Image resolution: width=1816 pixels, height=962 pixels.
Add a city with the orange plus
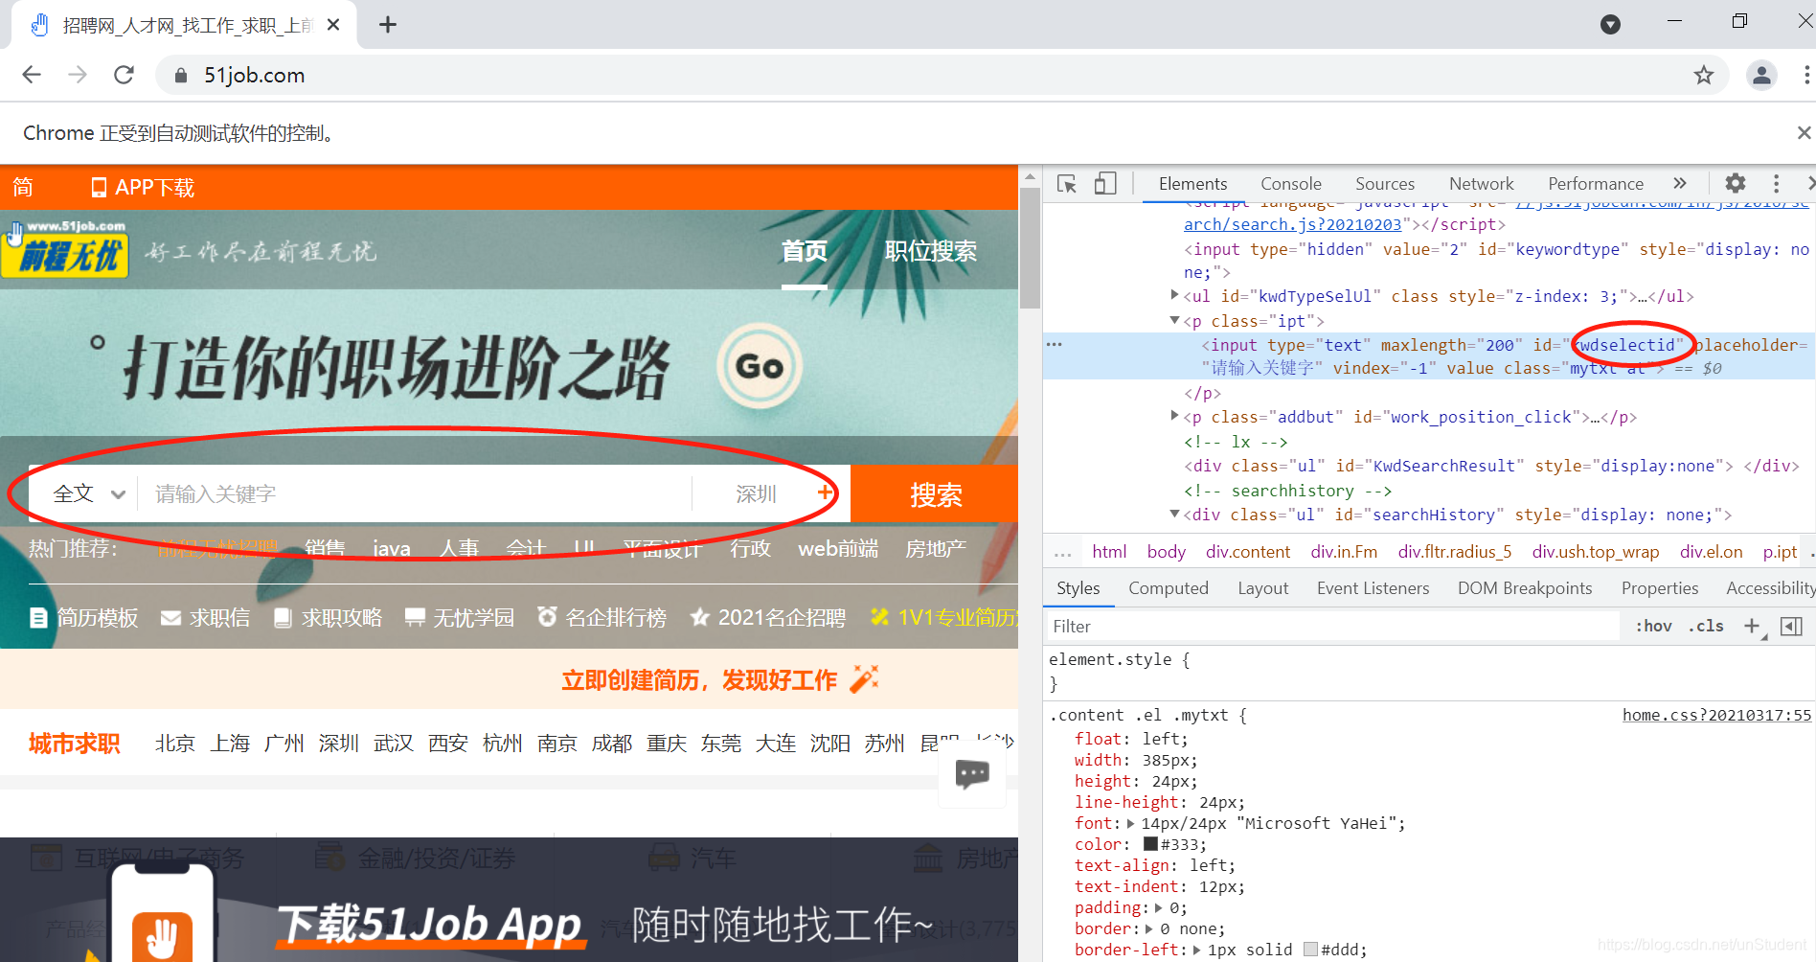[x=824, y=492]
